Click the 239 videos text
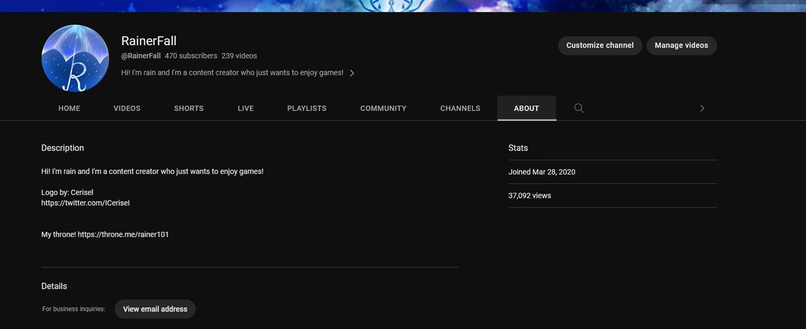The image size is (806, 329). point(239,56)
